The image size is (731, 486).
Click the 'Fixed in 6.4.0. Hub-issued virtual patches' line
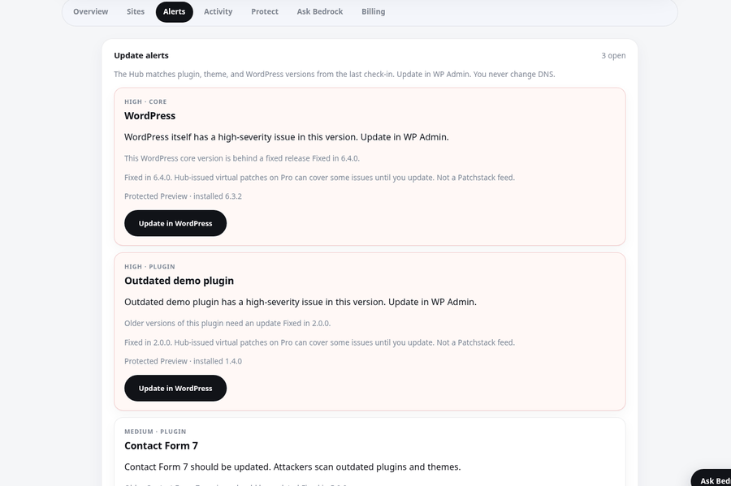click(x=320, y=178)
